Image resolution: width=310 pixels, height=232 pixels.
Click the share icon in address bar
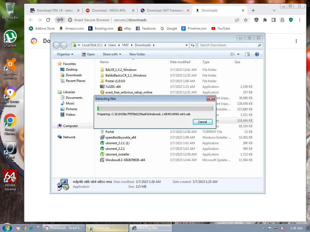[x=237, y=20]
